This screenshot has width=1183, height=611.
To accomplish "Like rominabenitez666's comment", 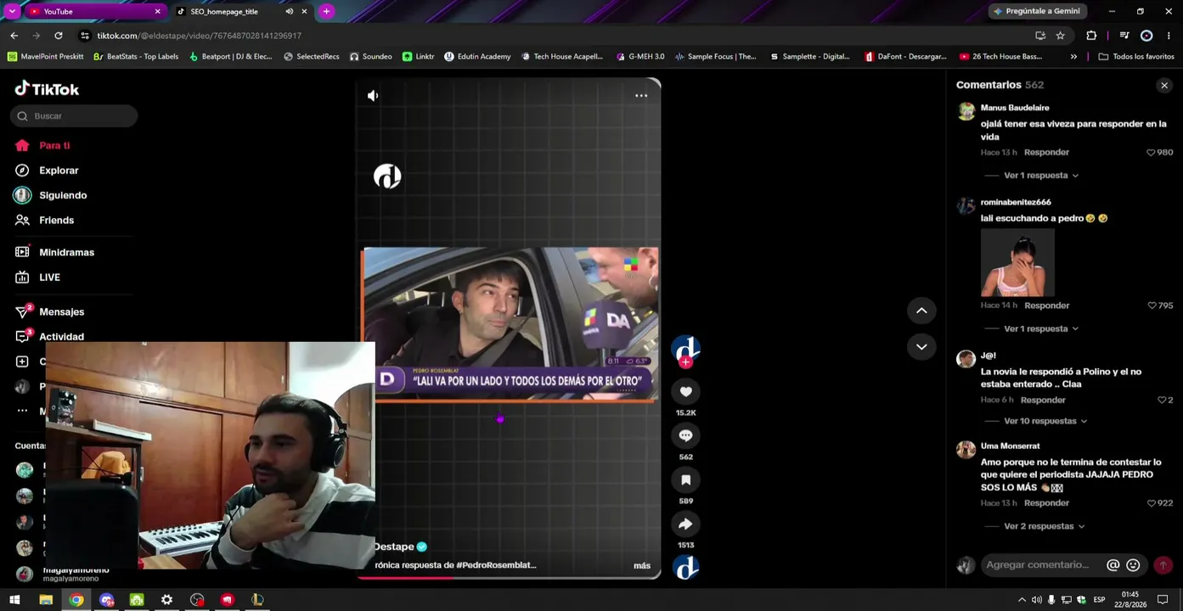I will coord(1152,305).
